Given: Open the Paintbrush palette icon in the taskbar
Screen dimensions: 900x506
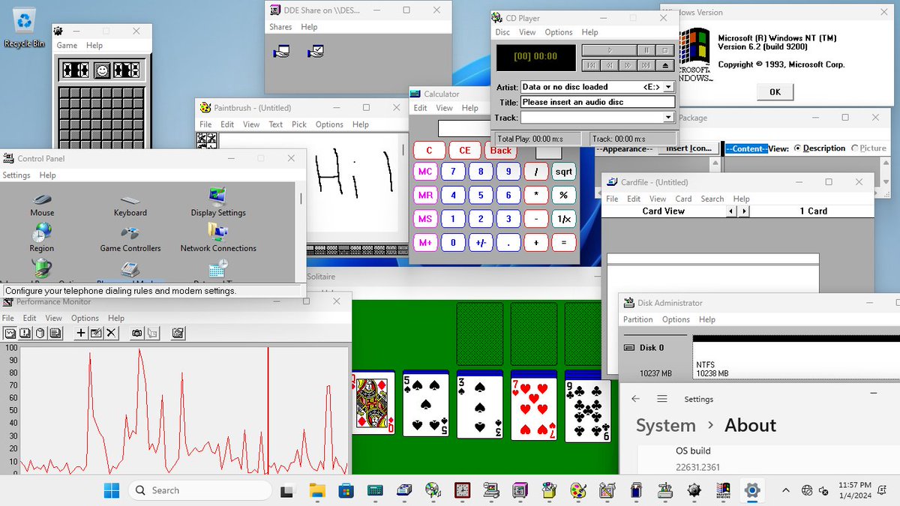Looking at the screenshot, I should coord(577,491).
